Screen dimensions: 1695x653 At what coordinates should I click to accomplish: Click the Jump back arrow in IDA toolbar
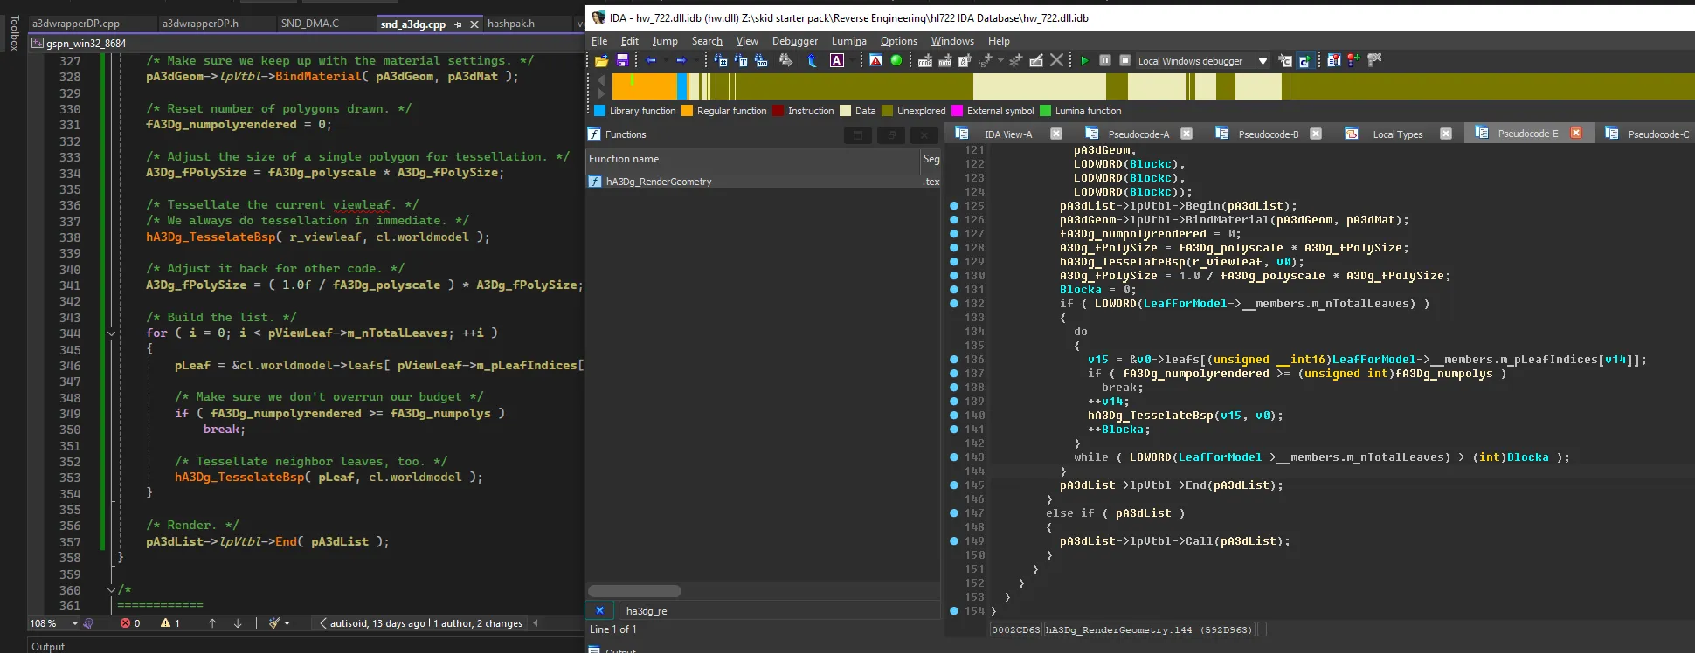(x=651, y=60)
